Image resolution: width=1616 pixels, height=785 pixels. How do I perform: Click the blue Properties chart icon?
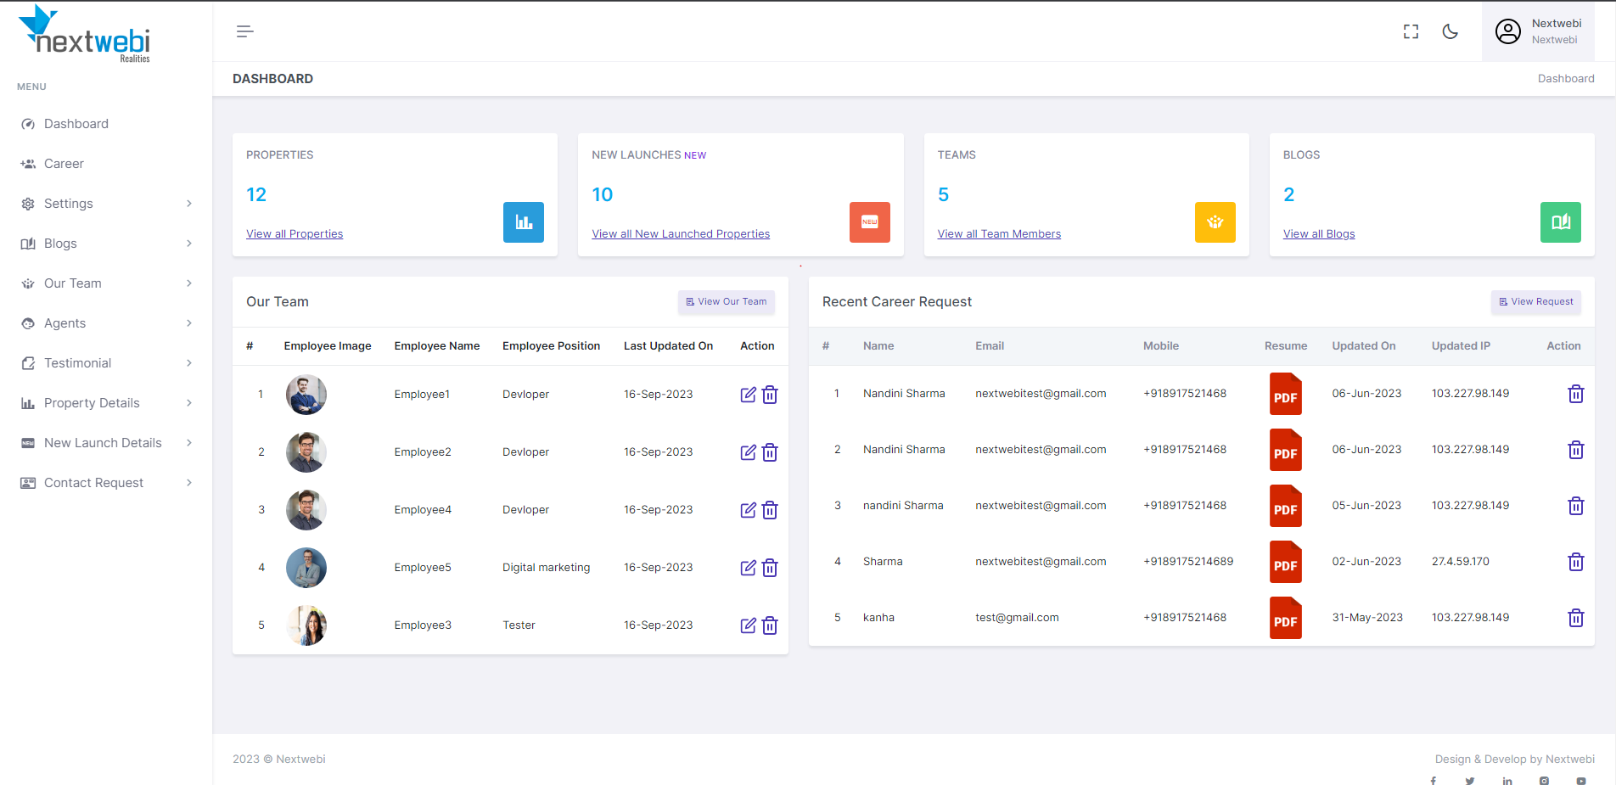click(524, 222)
